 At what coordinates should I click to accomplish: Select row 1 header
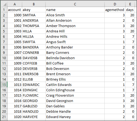click(x=4, y=10)
